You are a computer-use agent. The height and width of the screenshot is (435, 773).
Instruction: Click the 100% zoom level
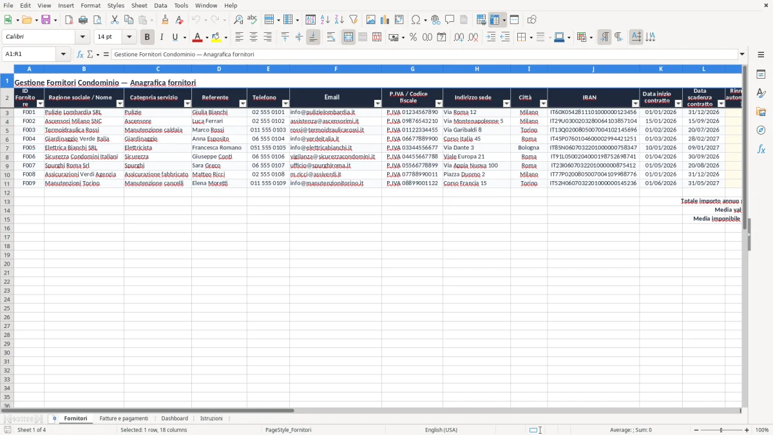point(762,430)
